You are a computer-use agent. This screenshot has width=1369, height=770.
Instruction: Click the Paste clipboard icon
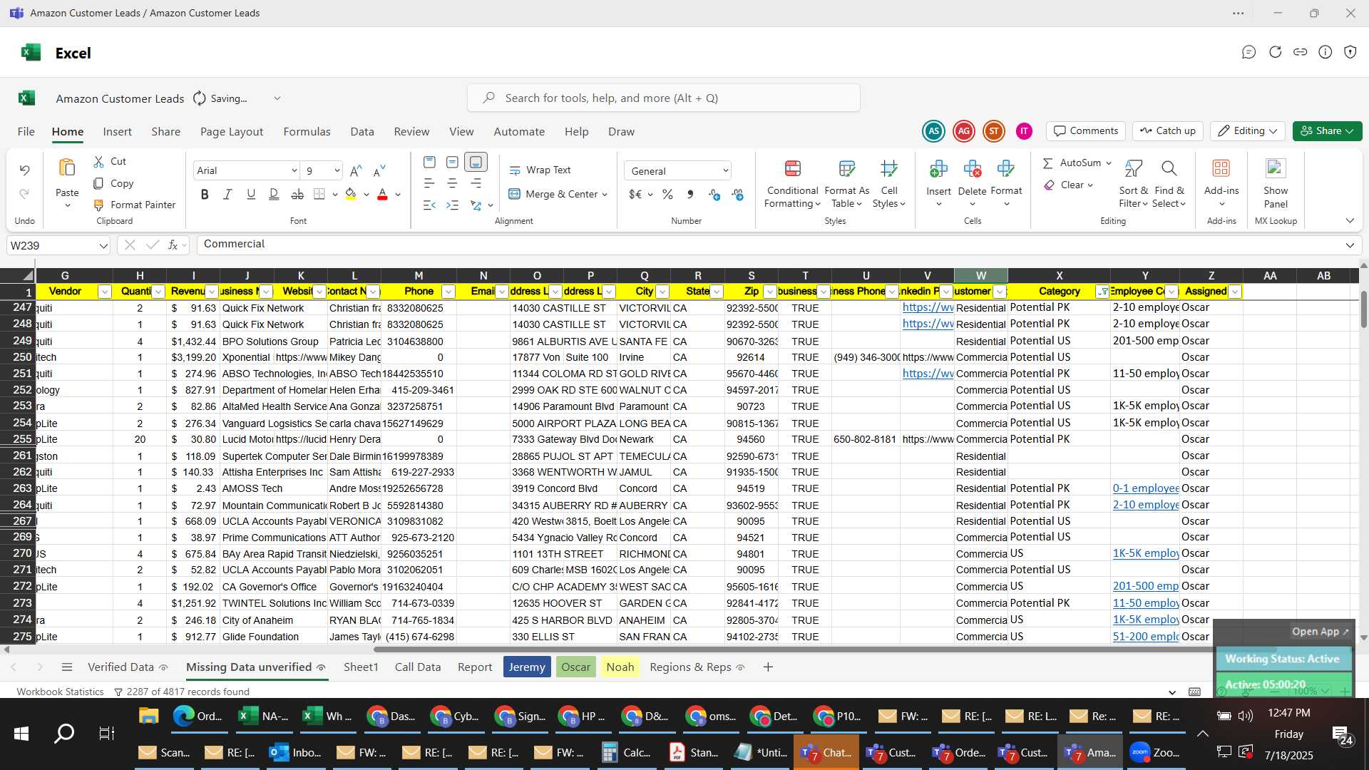pos(67,168)
